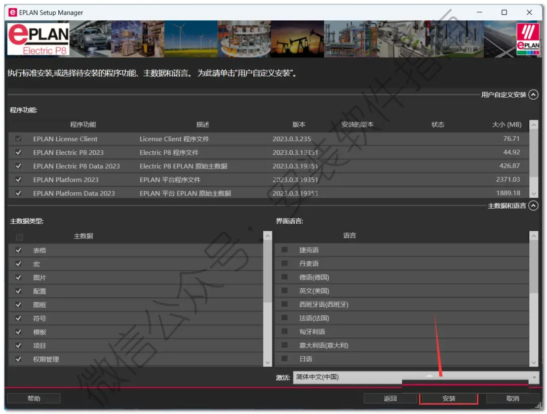Enable the 日语 language checkbox

point(285,358)
